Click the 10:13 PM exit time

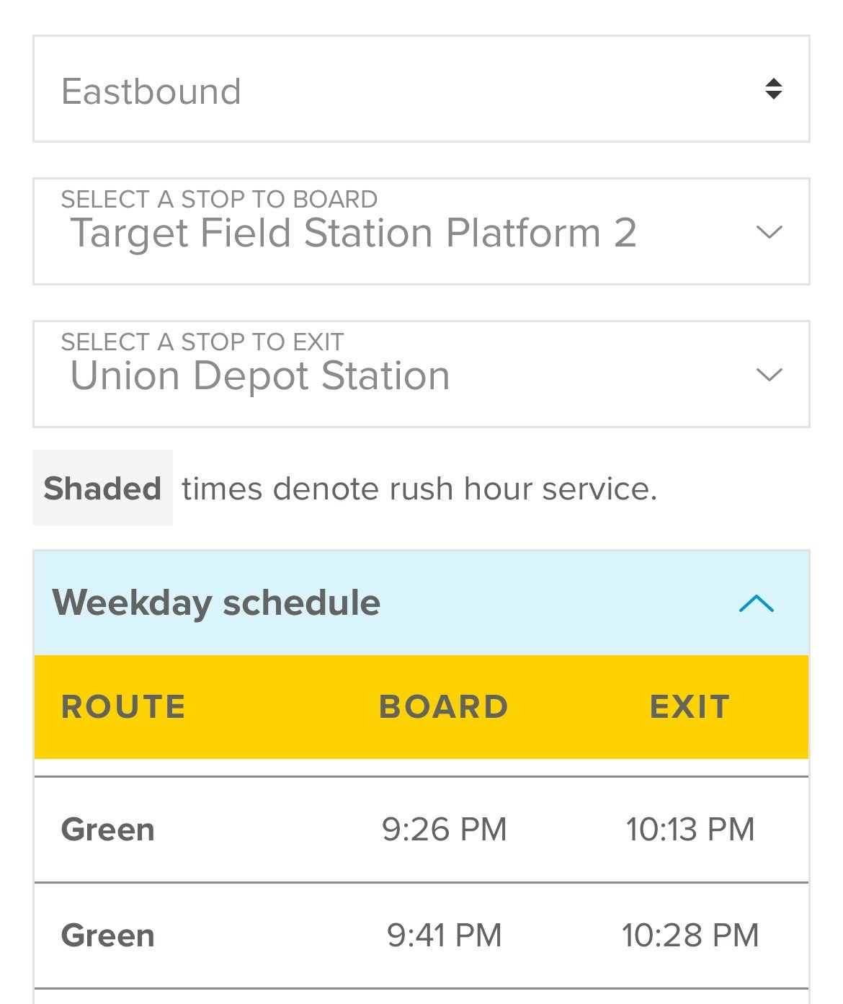pos(690,830)
